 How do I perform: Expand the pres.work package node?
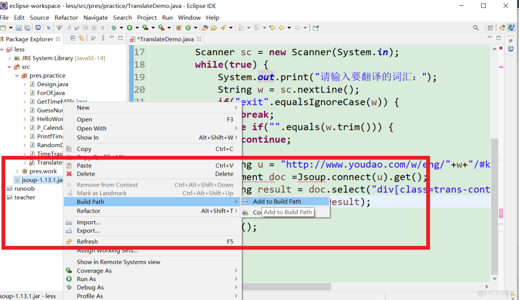(x=17, y=171)
